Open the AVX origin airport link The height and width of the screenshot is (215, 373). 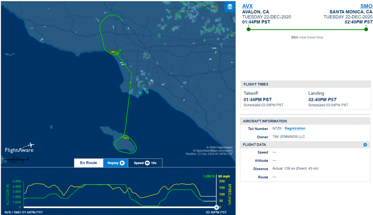248,6
